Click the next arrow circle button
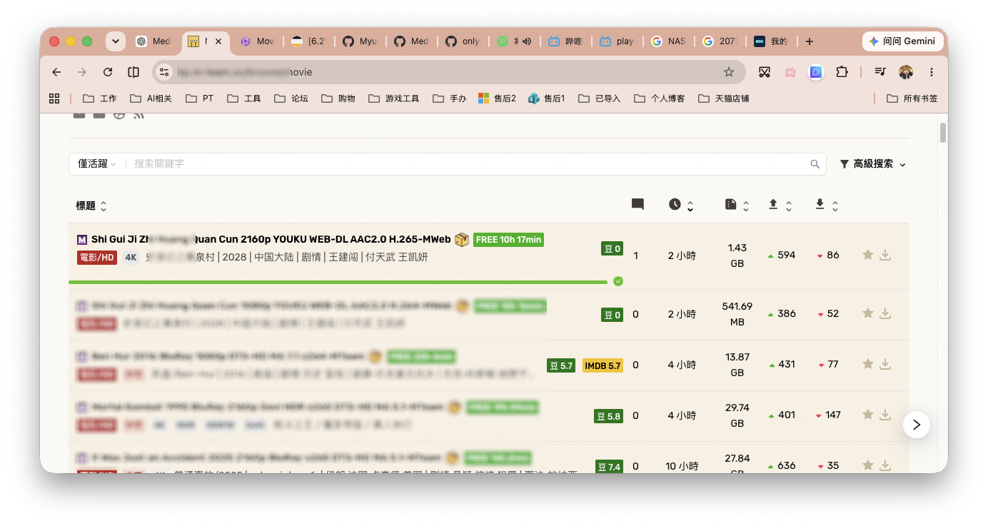The height and width of the screenshot is (526, 988). click(917, 425)
